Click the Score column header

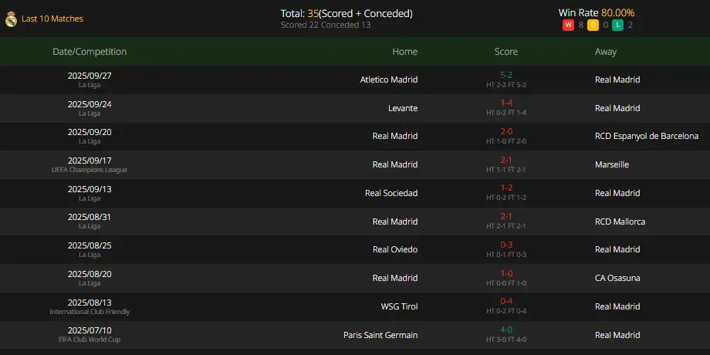coord(506,52)
